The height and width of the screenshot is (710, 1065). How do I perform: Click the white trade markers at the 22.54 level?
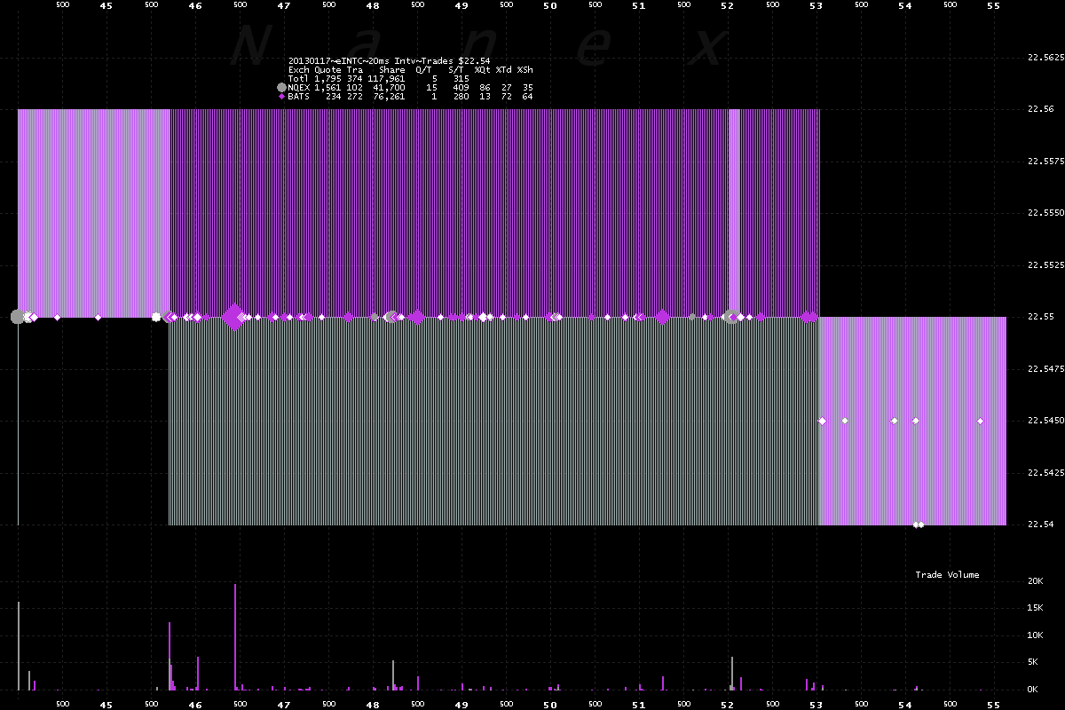click(x=919, y=525)
